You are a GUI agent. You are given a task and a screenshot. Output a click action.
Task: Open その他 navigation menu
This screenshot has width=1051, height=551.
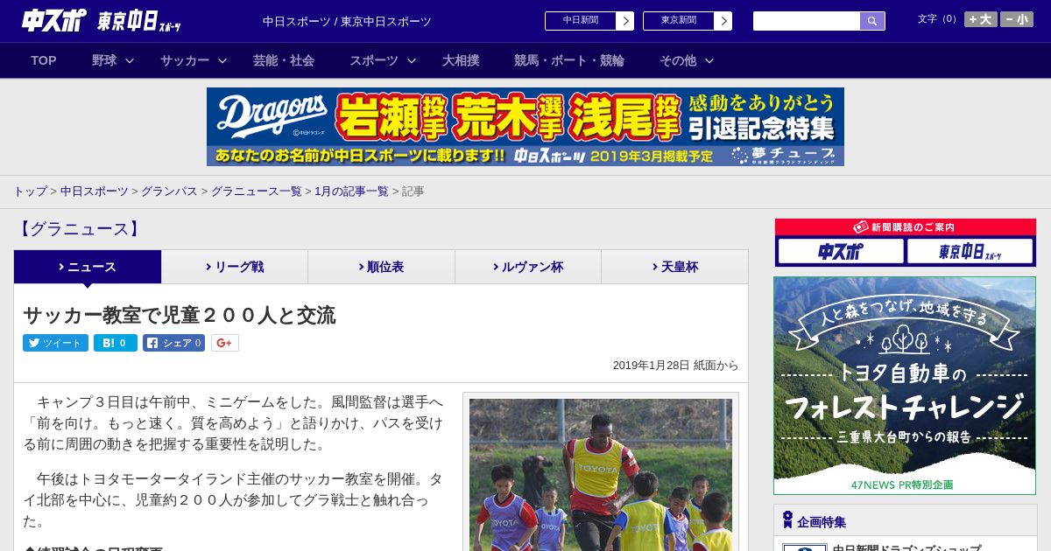(678, 60)
